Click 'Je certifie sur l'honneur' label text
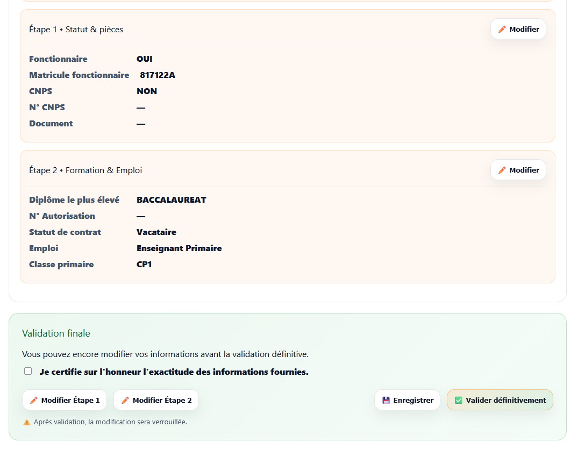 coord(174,372)
